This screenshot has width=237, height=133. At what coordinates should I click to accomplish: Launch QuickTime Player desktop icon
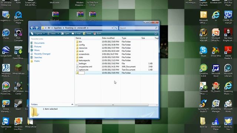pyautogui.click(x=18, y=17)
